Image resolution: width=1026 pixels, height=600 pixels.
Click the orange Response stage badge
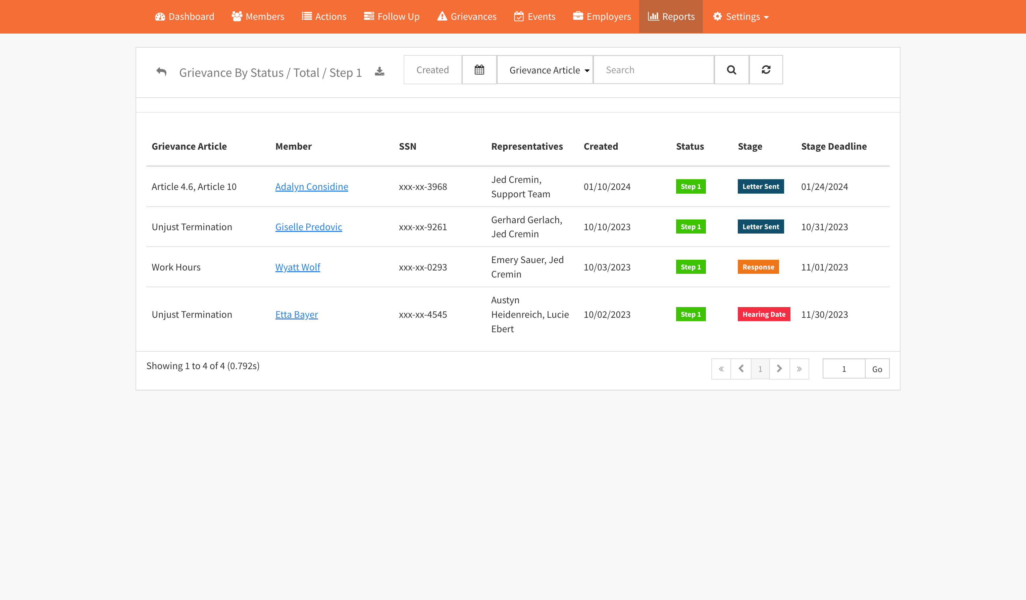pyautogui.click(x=758, y=267)
